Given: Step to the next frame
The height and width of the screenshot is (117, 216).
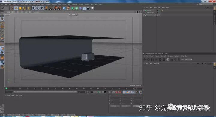Looking at the screenshot, I should (102, 92).
